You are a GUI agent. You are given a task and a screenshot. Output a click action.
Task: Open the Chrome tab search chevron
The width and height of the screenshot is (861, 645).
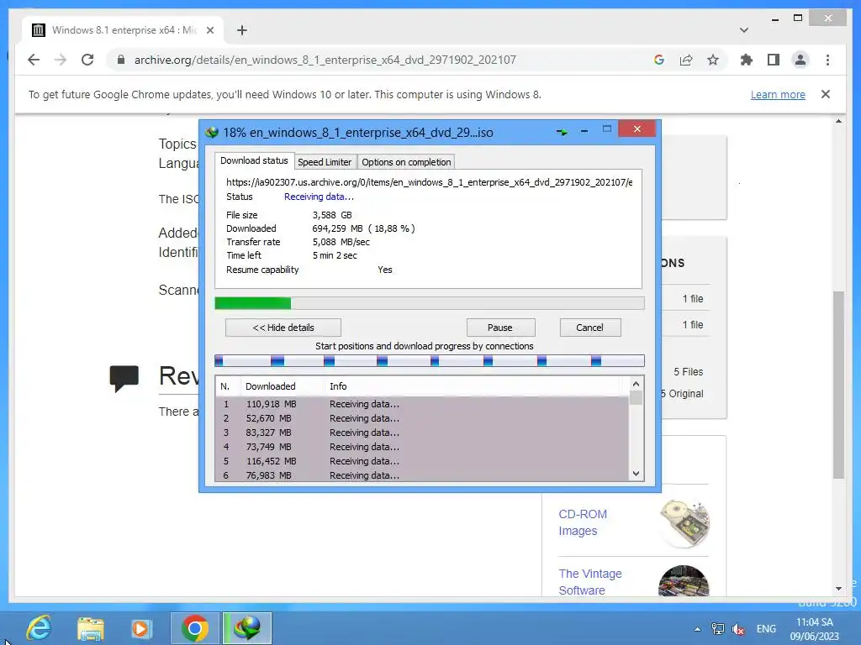pyautogui.click(x=744, y=30)
